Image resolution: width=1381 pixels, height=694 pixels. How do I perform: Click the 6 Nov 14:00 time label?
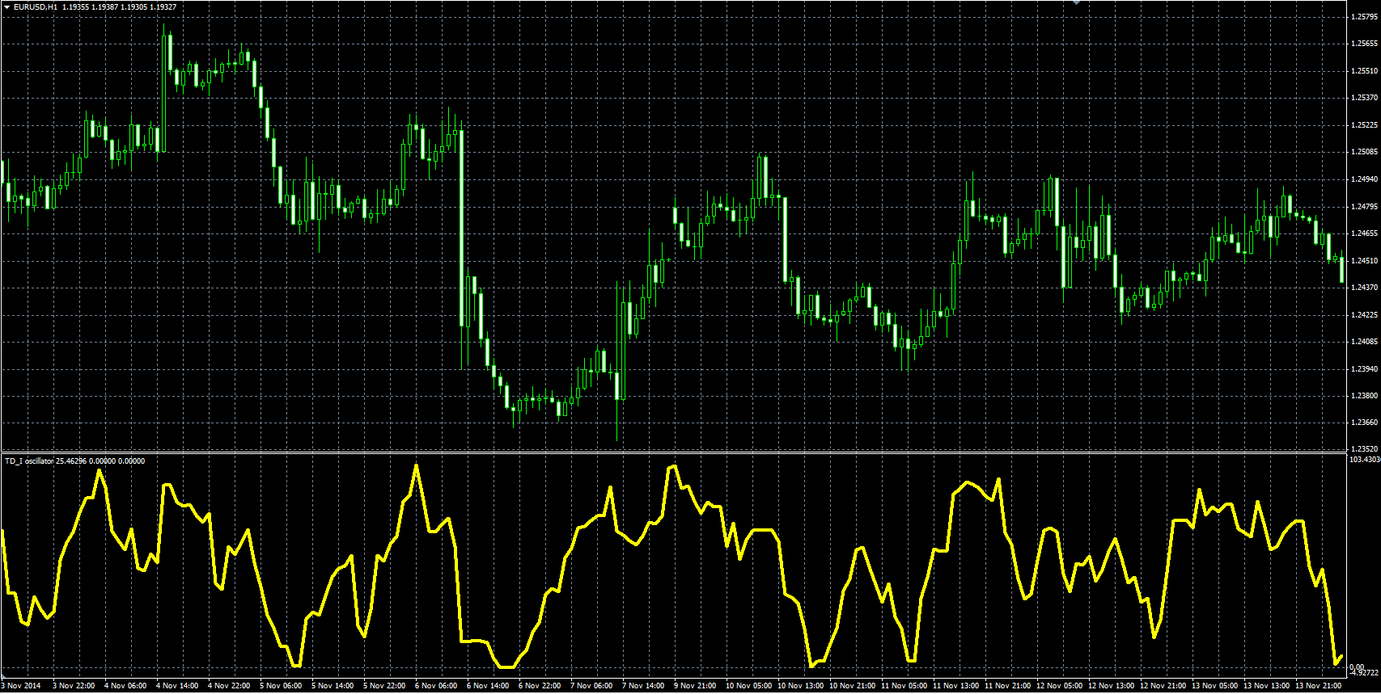pos(488,686)
